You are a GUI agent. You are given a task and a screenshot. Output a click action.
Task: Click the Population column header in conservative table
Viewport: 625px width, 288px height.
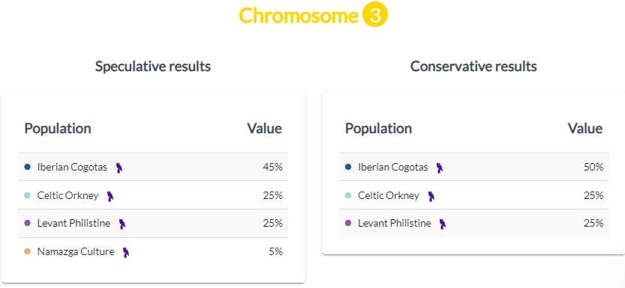[378, 129]
